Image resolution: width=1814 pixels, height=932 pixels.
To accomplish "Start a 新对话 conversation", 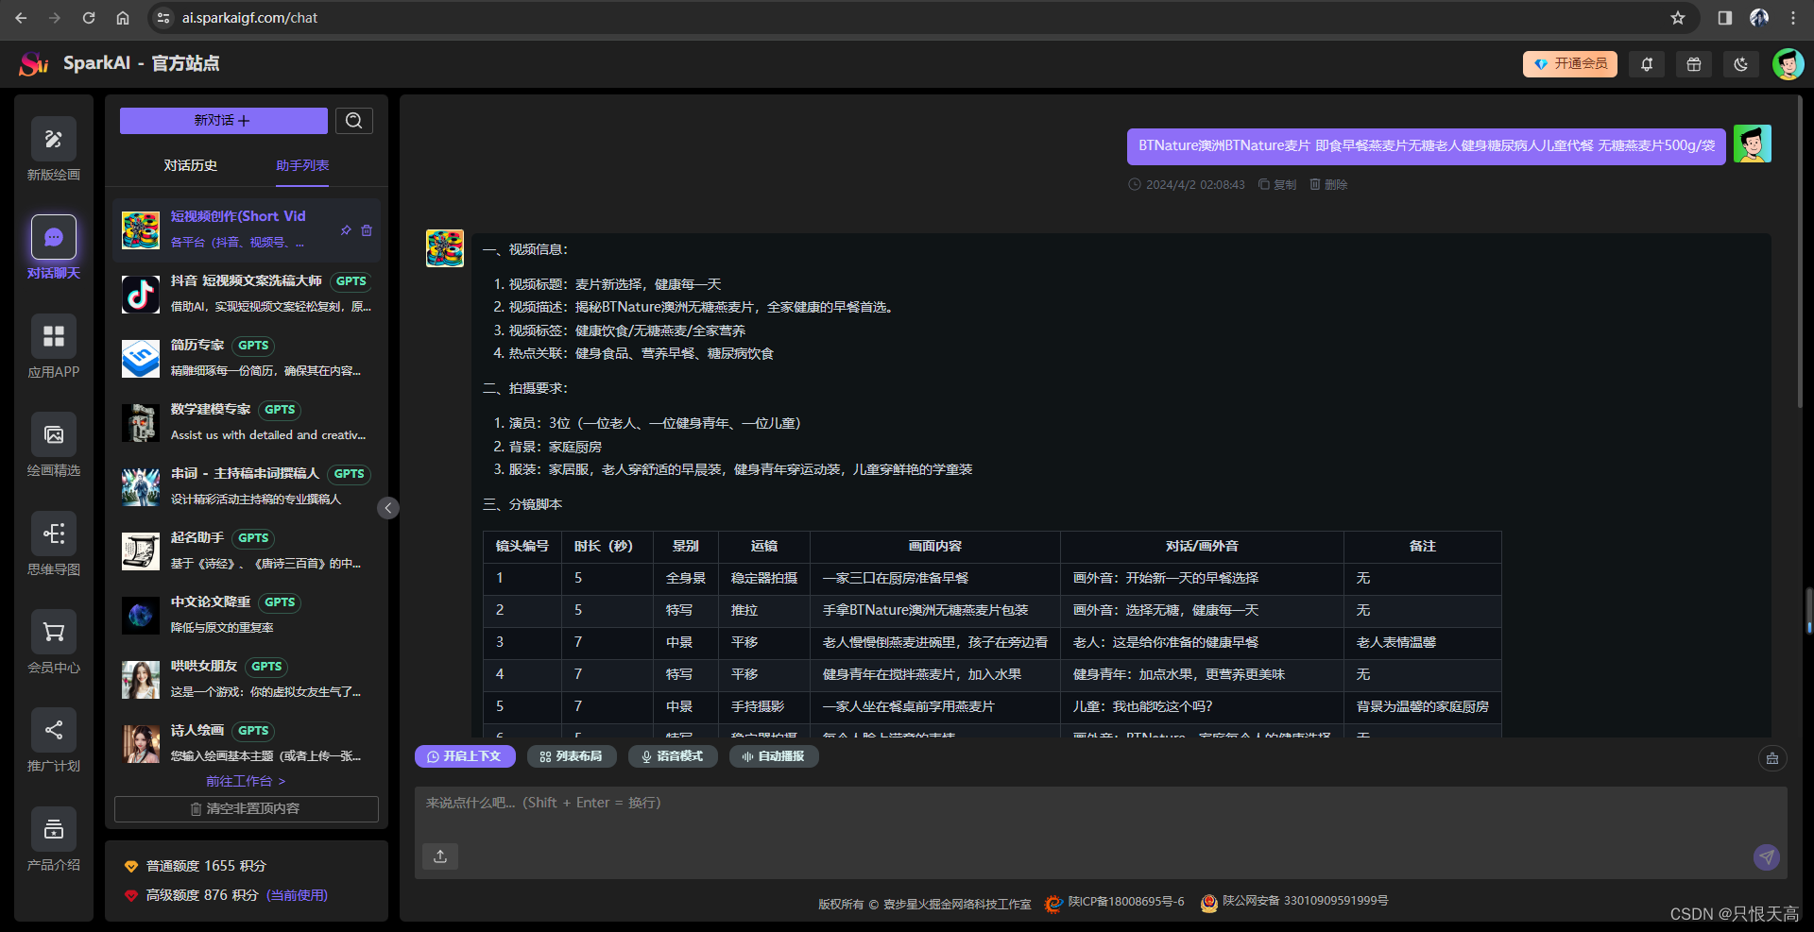I will pos(224,121).
